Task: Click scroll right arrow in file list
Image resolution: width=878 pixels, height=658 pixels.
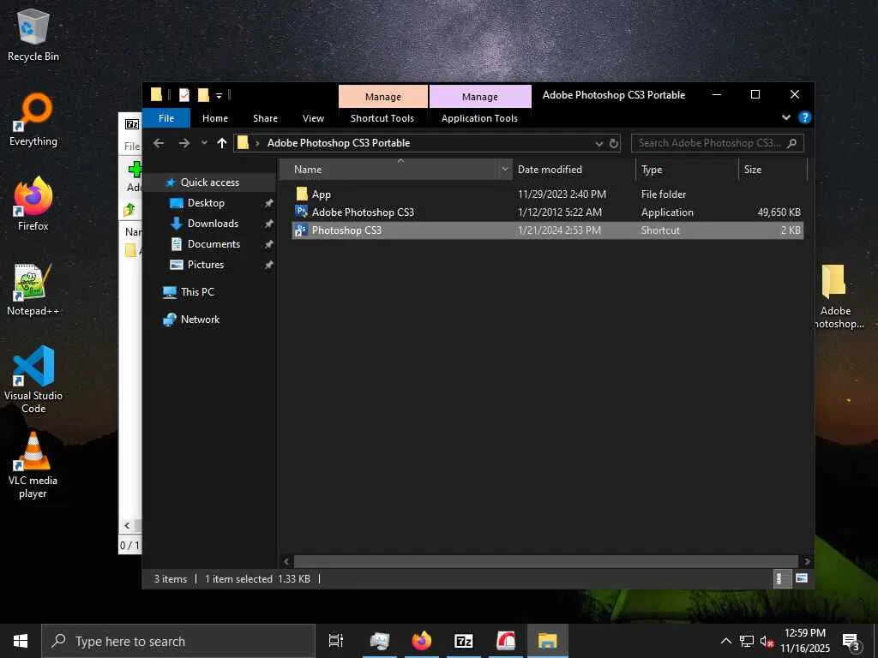Action: point(807,561)
